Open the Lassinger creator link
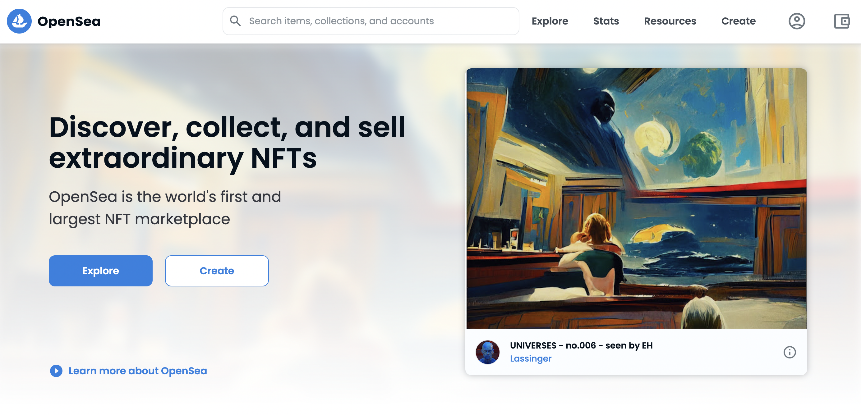 click(531, 358)
